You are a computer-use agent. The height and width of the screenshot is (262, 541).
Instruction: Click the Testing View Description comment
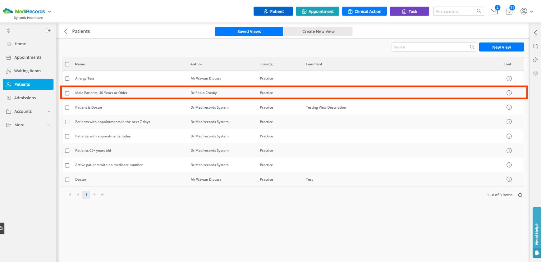click(x=326, y=107)
